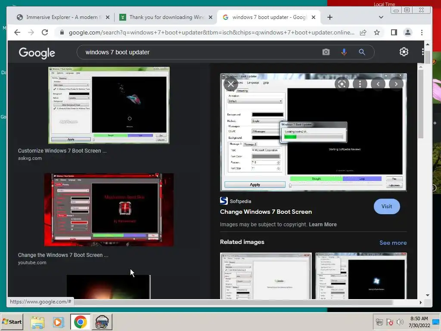Screen dimensions: 441x331
Task: Open Action Center flag in system tray
Action: tap(389, 322)
